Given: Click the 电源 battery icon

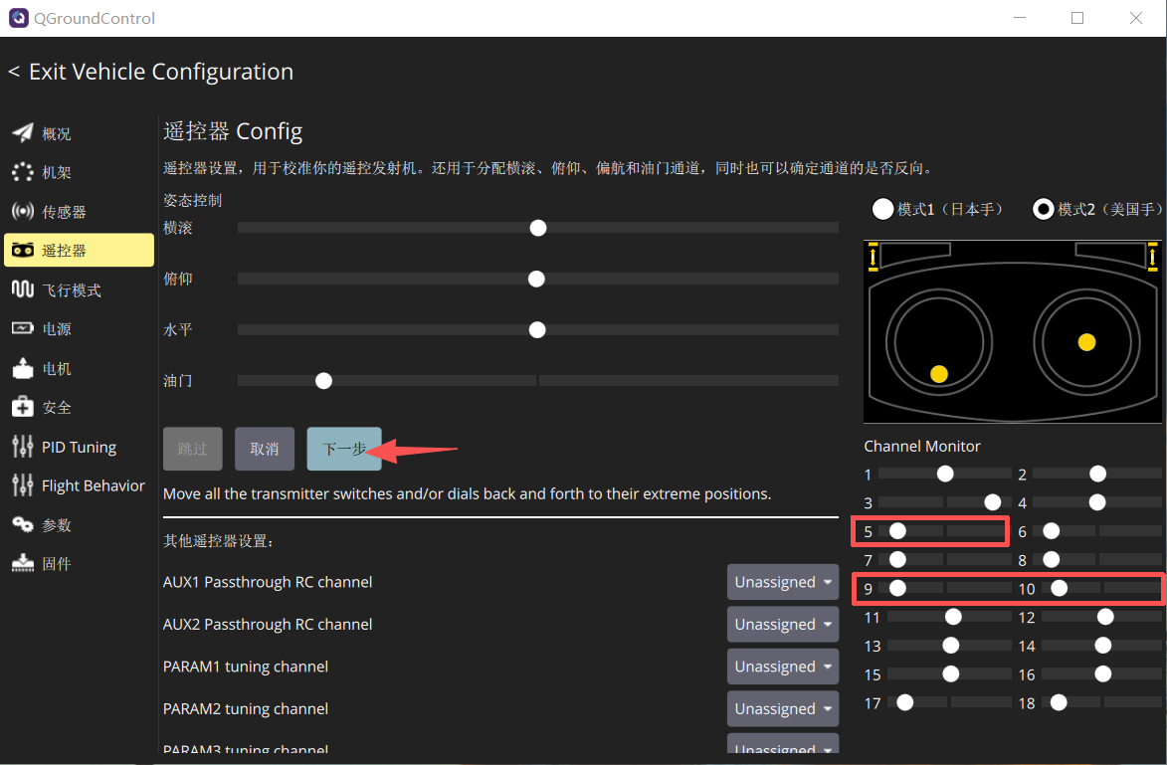Looking at the screenshot, I should pos(22,328).
